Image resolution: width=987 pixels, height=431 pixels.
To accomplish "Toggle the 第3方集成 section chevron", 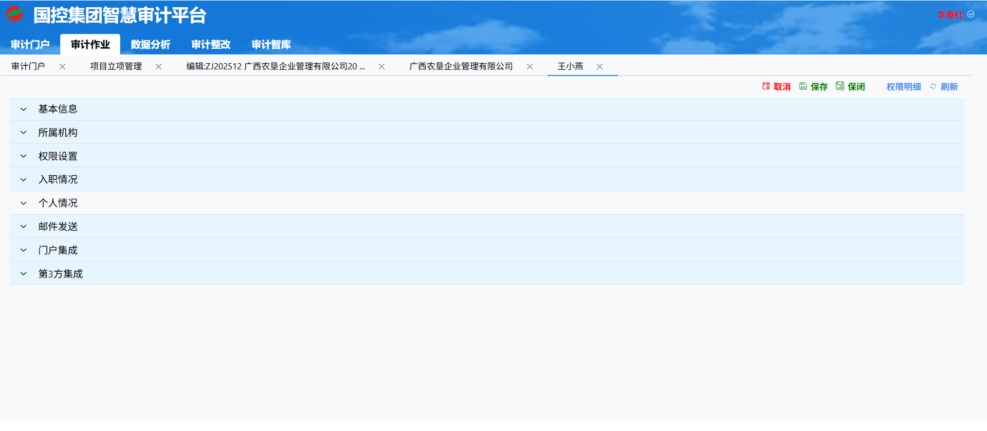I will [24, 274].
